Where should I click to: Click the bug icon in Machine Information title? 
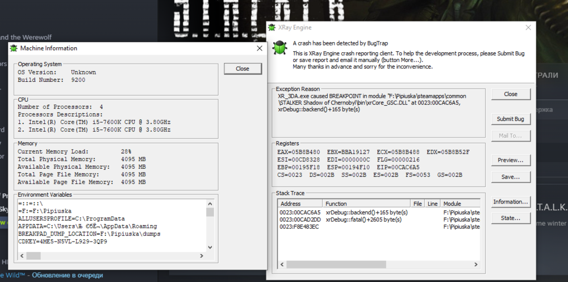[14, 48]
